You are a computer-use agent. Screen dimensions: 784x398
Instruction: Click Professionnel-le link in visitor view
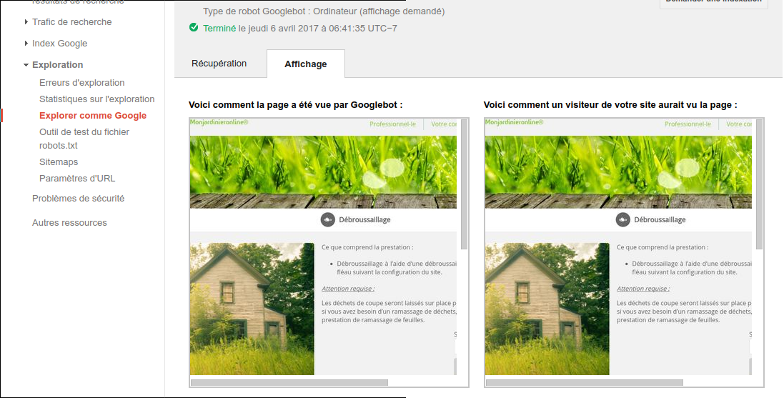tap(688, 124)
